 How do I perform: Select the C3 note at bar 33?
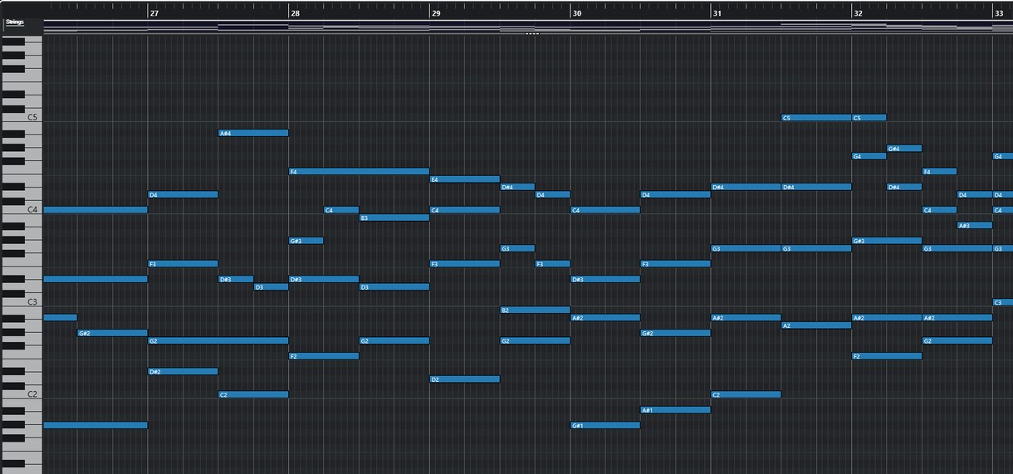coord(1002,302)
